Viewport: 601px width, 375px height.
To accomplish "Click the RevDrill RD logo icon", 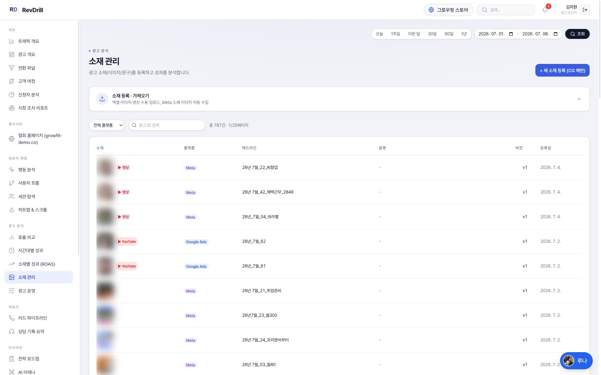I will pos(13,10).
